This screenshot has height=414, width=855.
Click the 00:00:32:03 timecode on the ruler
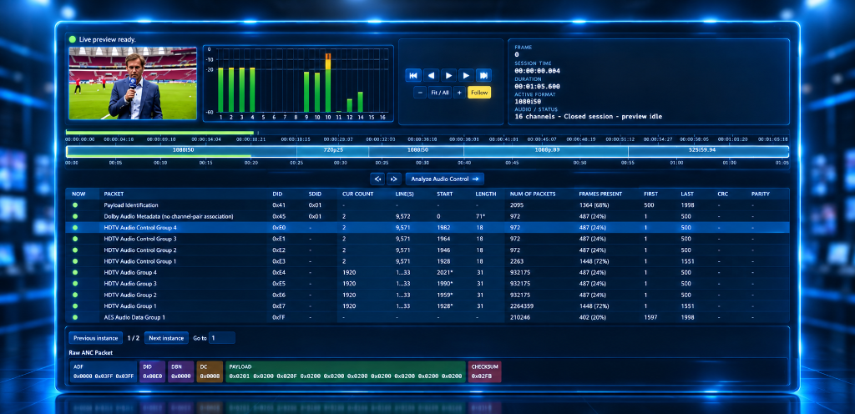379,139
